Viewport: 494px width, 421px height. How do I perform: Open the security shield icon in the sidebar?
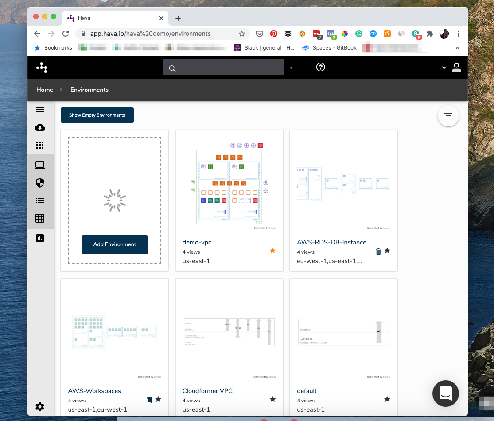pyautogui.click(x=40, y=183)
